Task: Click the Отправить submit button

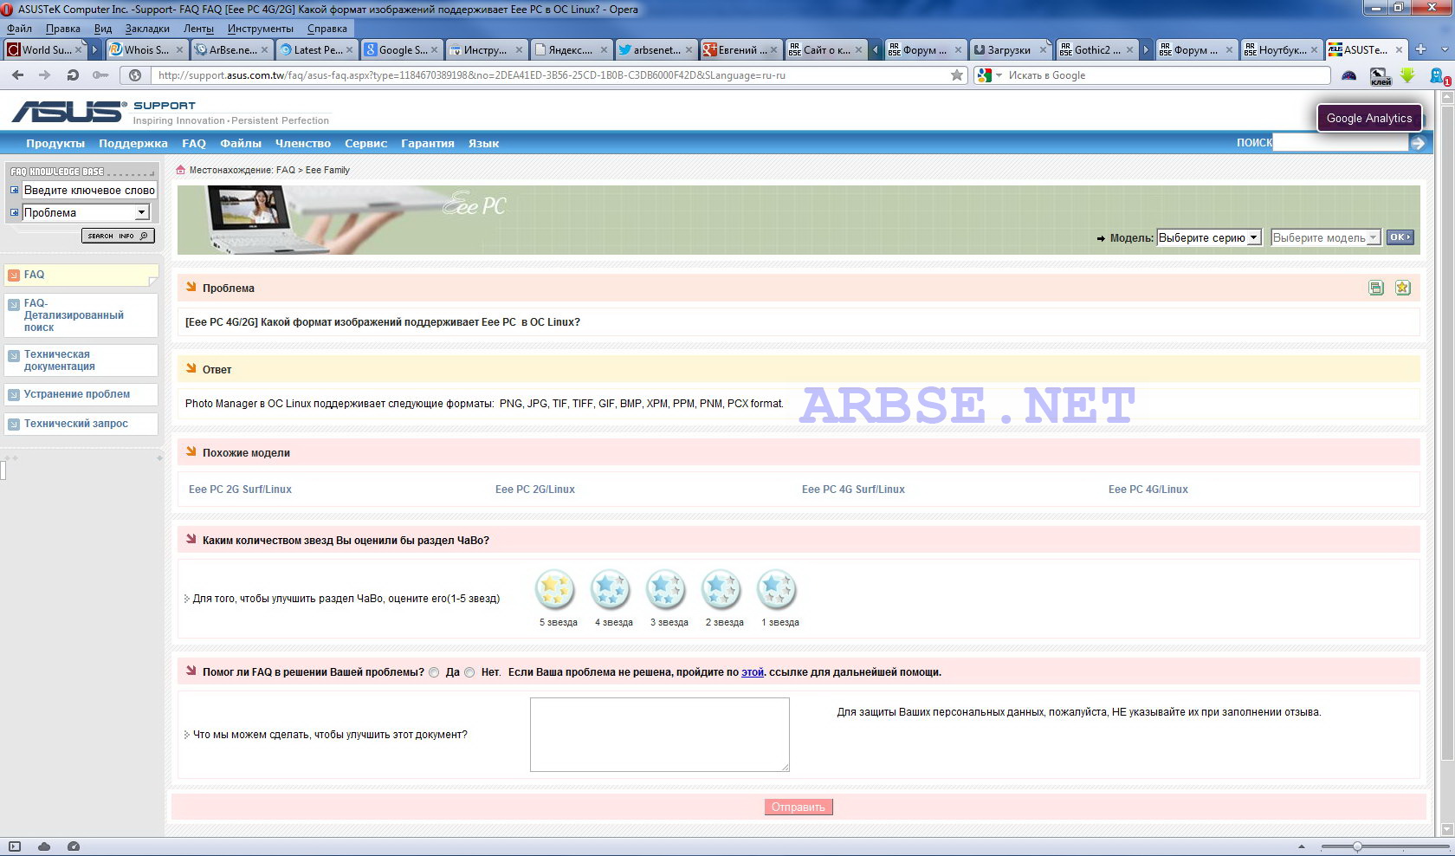Action: (799, 807)
